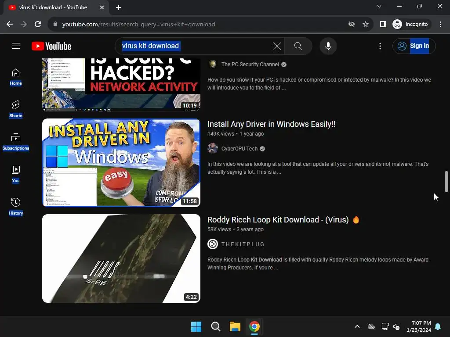Viewport: 450px width, 337px height.
Task: Bookmark this page with star icon
Action: pyautogui.click(x=365, y=24)
